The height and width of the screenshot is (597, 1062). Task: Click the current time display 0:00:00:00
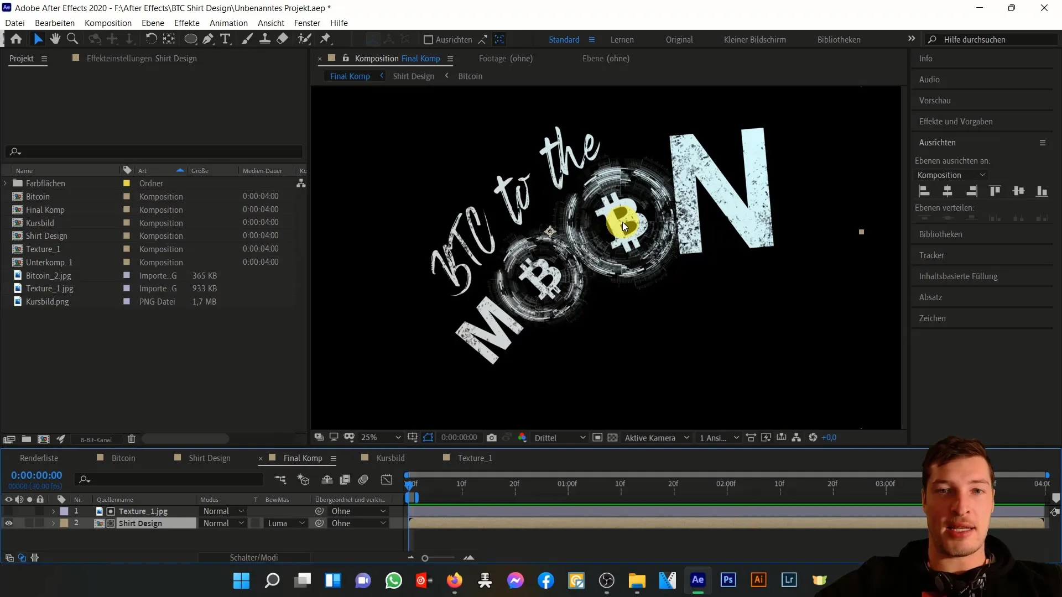coord(37,474)
